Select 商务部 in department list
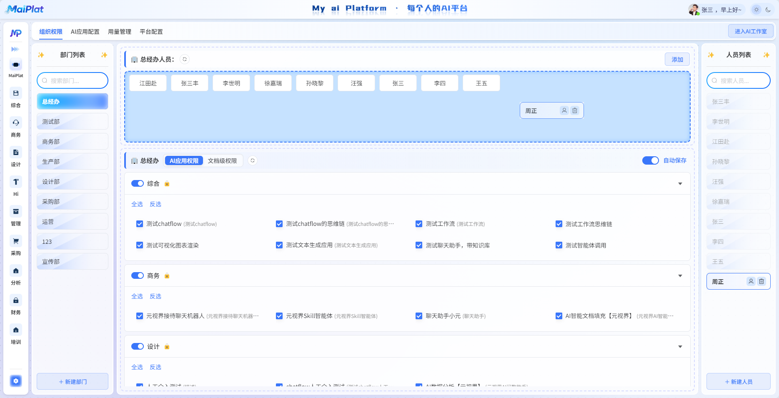 pyautogui.click(x=73, y=141)
